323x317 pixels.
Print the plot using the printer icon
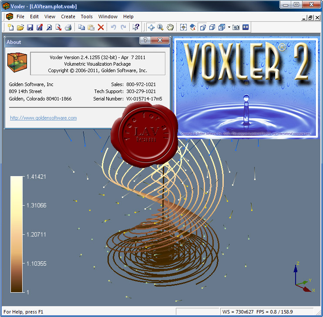68,27
